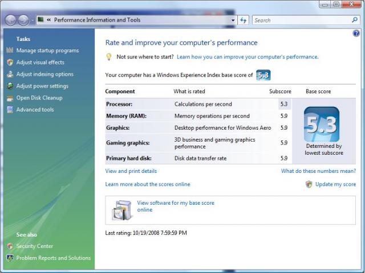The width and height of the screenshot is (365, 273).
Task: Open View and print details link
Action: tap(131, 171)
